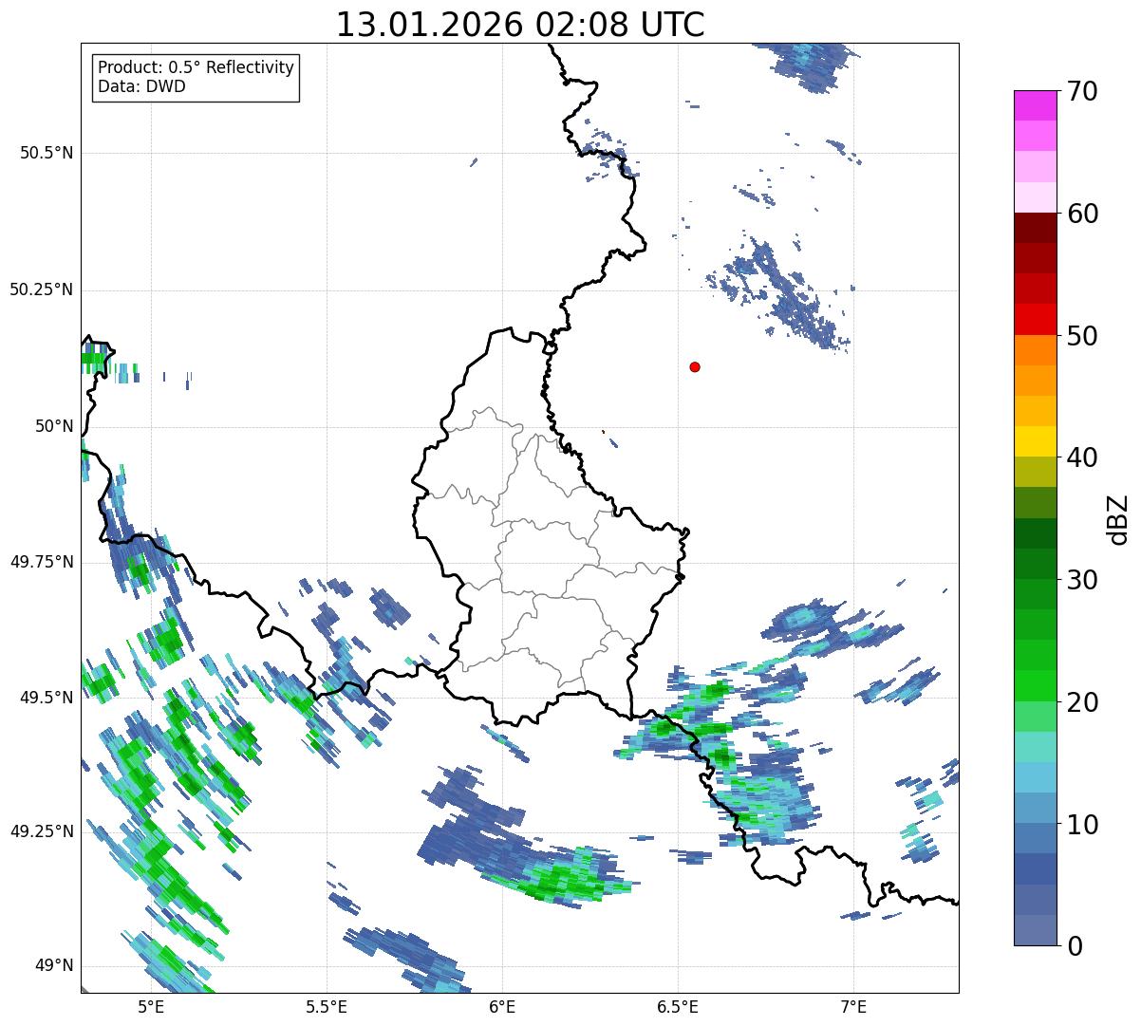Click the orange colorbar segment above 50
Image resolution: width=1141 pixels, height=1026 pixels.
point(1035,350)
